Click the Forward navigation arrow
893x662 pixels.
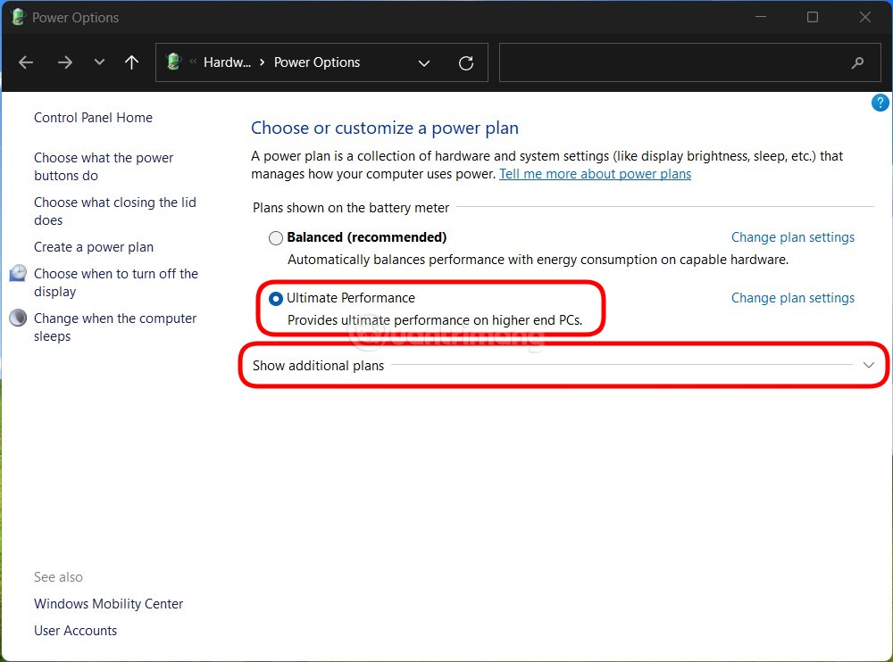64,62
